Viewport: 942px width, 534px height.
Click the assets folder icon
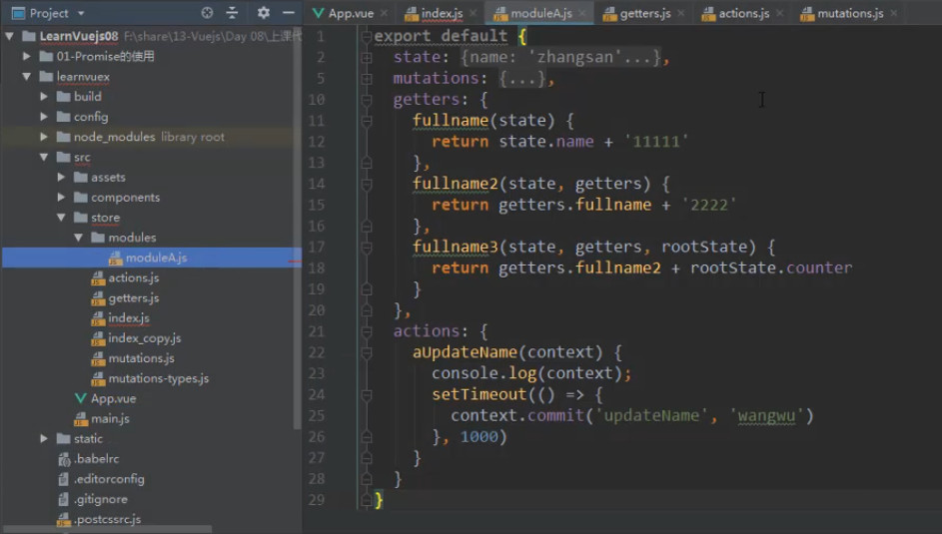point(81,177)
